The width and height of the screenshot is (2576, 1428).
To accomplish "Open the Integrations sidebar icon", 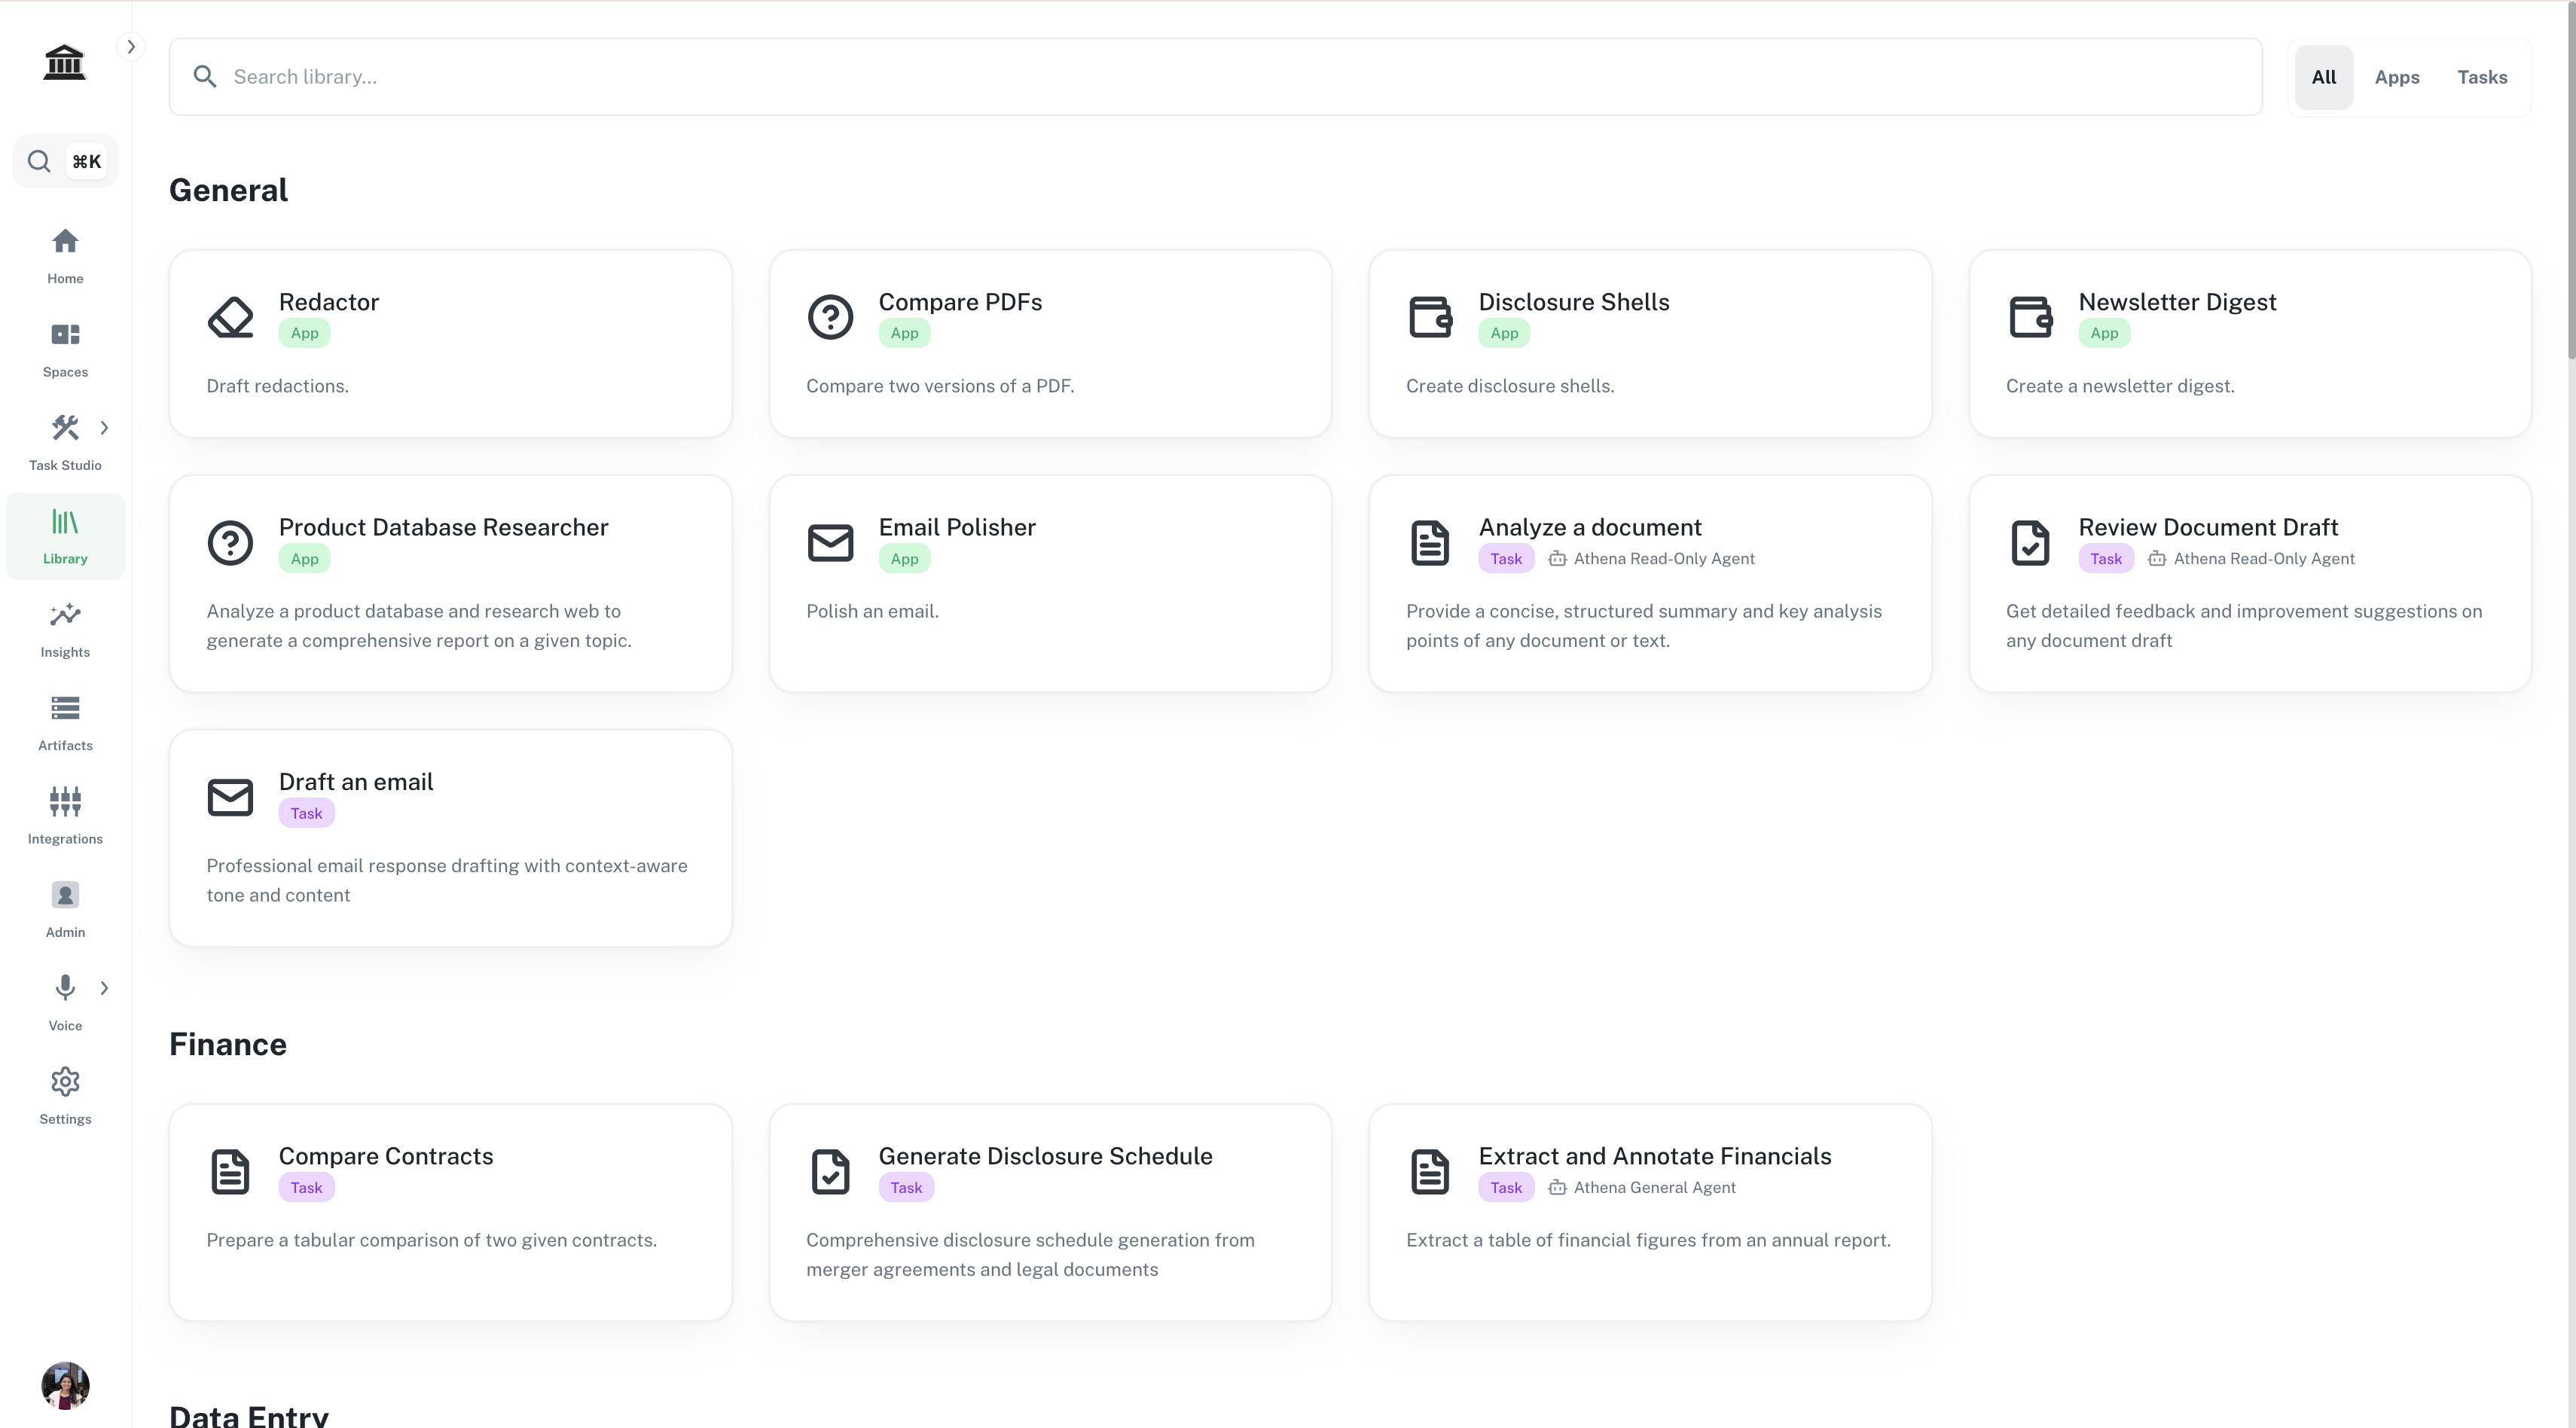I will 65,803.
